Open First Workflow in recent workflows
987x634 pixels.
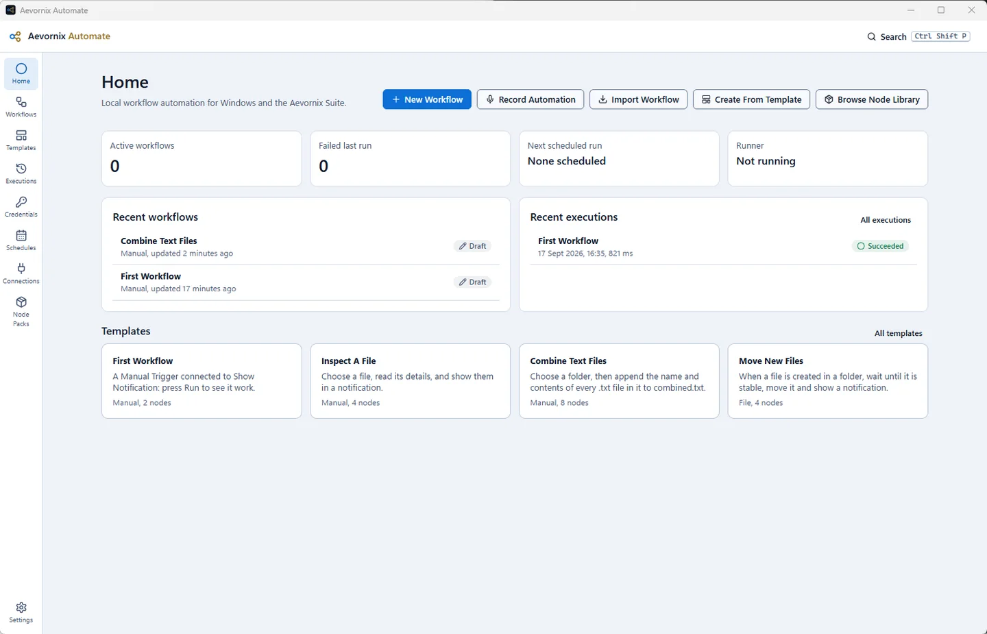(306, 282)
